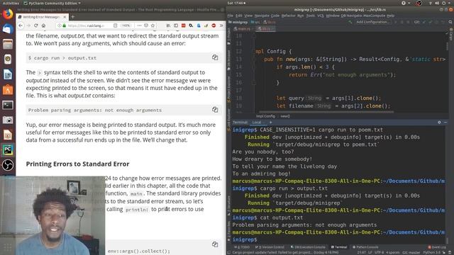Click the 110% zoom level indicator
This screenshot has width=454, height=255.
pyautogui.click(x=126, y=25)
